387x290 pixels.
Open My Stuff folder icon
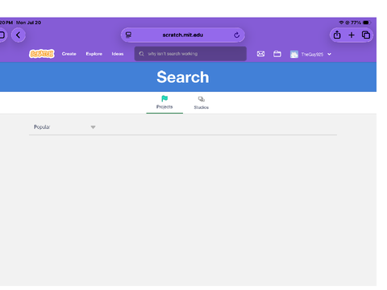(277, 54)
